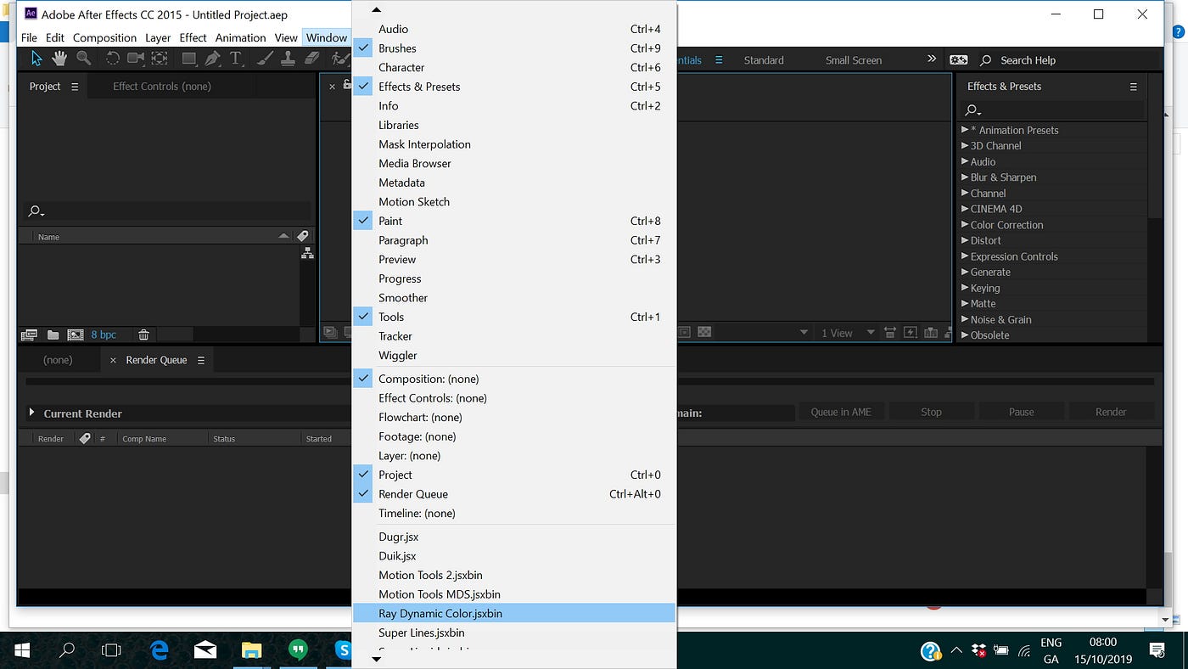Show more workspaces via double chevron
The image size is (1188, 669).
click(932, 59)
